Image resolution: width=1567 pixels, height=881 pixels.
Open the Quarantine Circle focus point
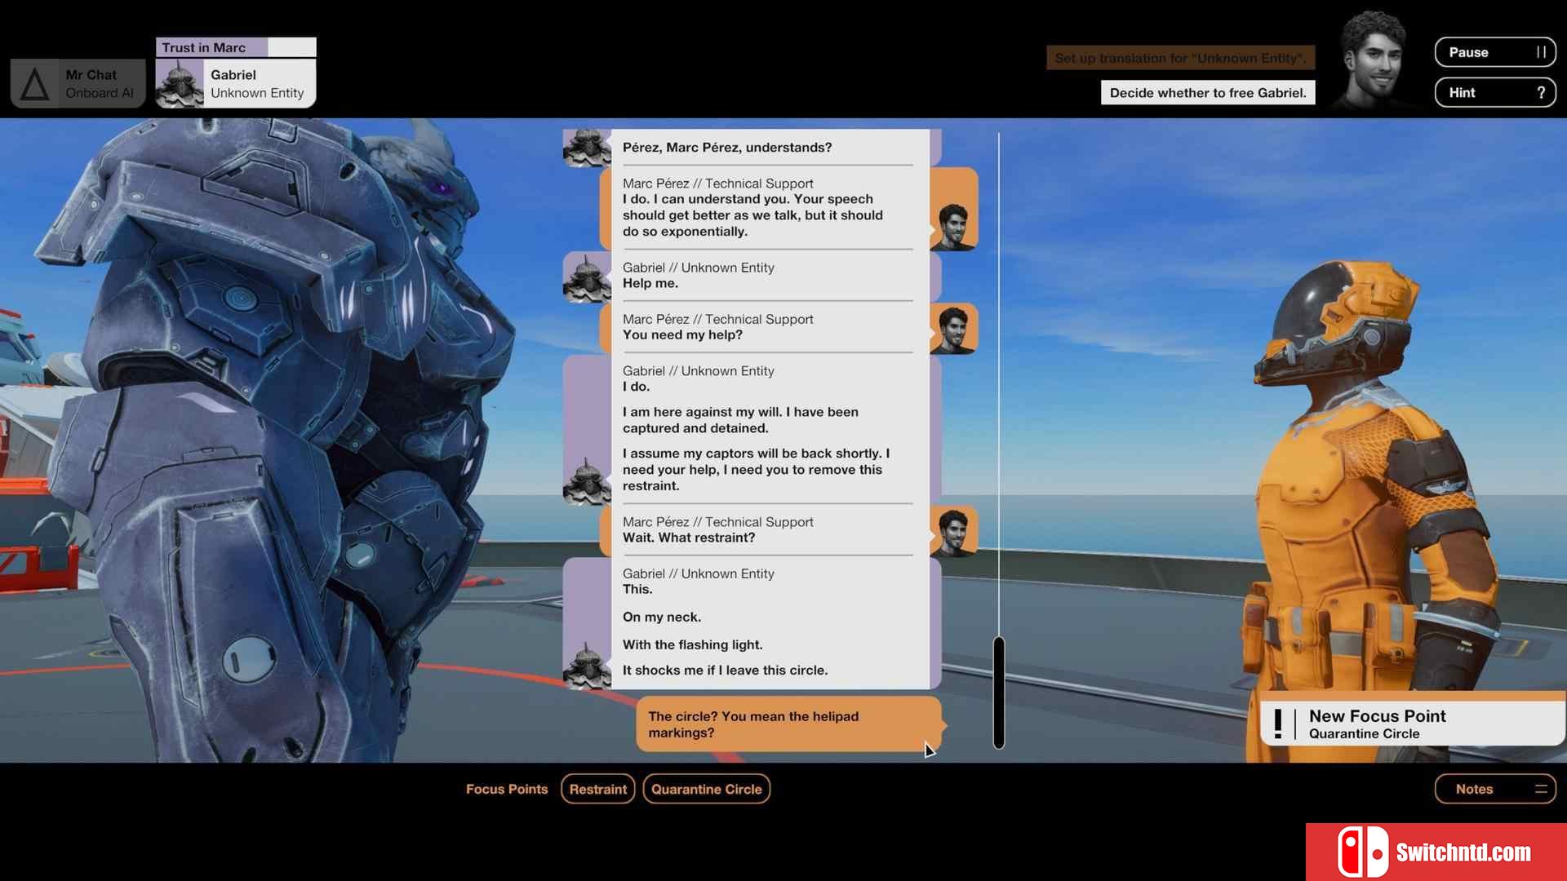click(x=707, y=789)
